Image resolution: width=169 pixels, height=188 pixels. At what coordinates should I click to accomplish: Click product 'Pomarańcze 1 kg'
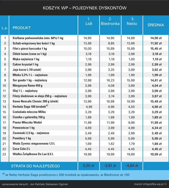(x=24, y=128)
